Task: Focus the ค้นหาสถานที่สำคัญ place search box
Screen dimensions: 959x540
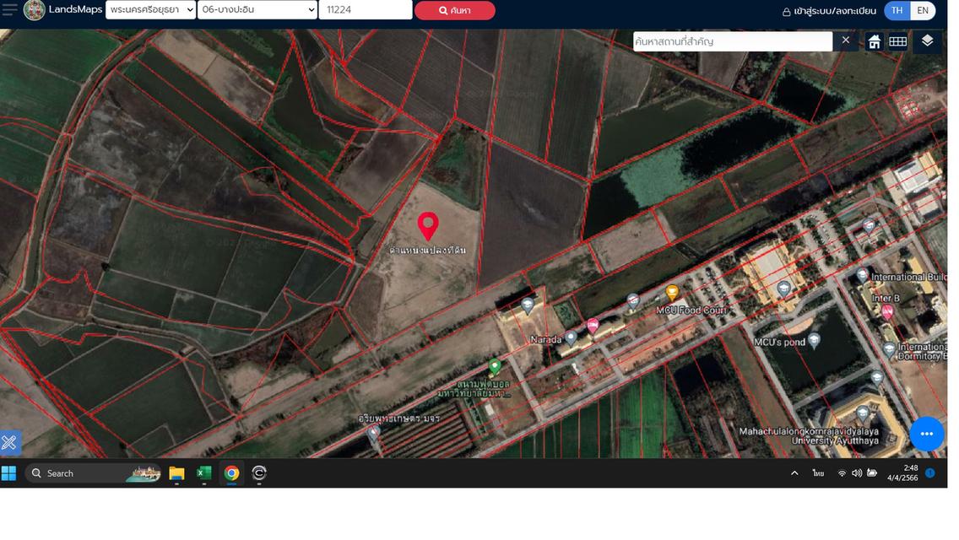Action: click(732, 41)
